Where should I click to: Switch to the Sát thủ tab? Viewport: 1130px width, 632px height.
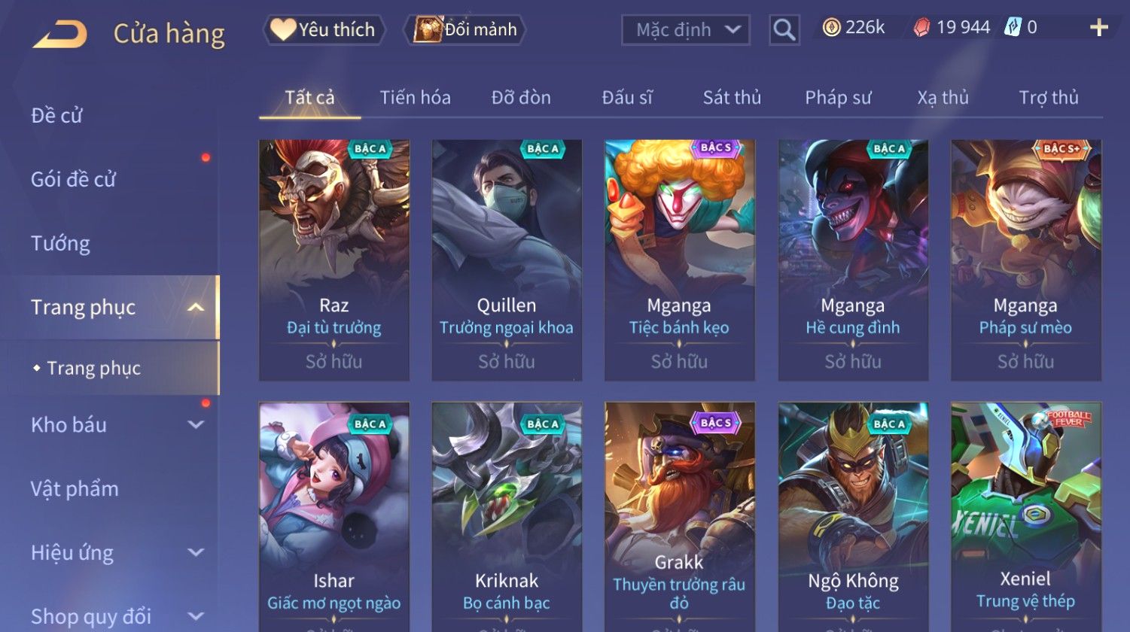pyautogui.click(x=732, y=97)
